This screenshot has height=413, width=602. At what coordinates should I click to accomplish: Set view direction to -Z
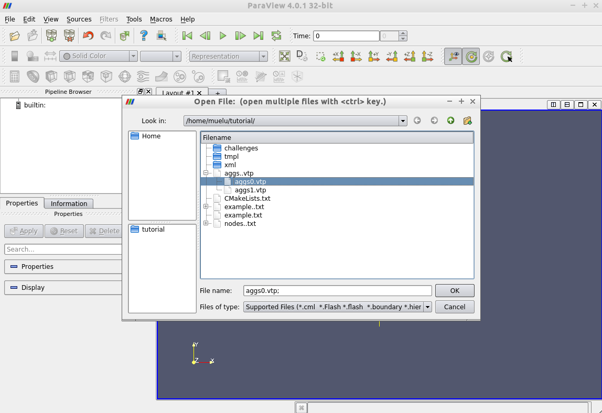(x=427, y=56)
